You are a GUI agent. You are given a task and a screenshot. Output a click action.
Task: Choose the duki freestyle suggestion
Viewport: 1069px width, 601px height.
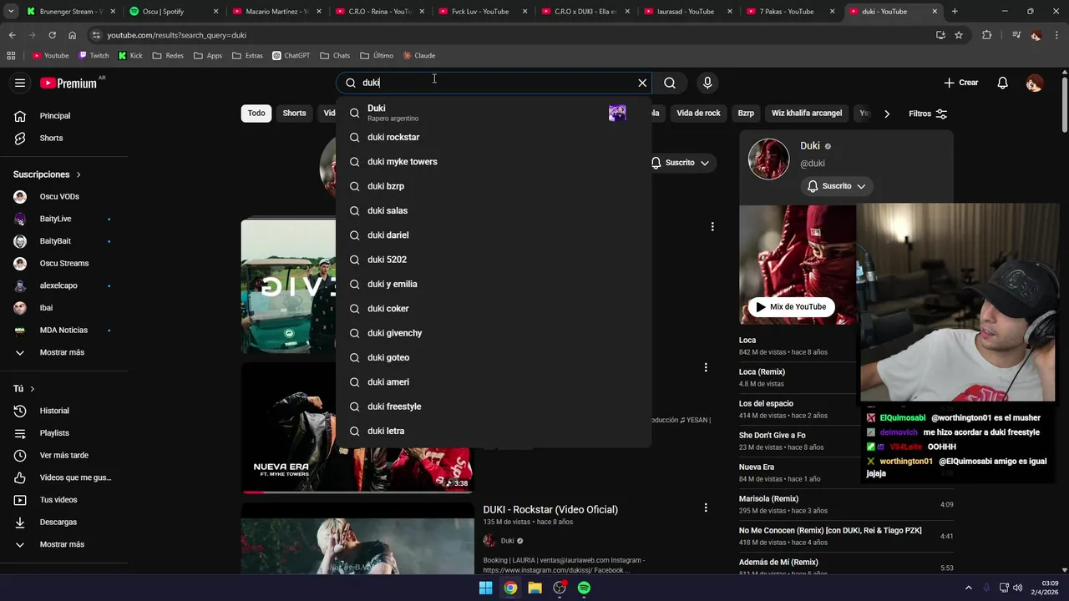click(x=493, y=407)
